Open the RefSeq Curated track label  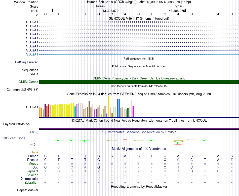click(x=26, y=62)
